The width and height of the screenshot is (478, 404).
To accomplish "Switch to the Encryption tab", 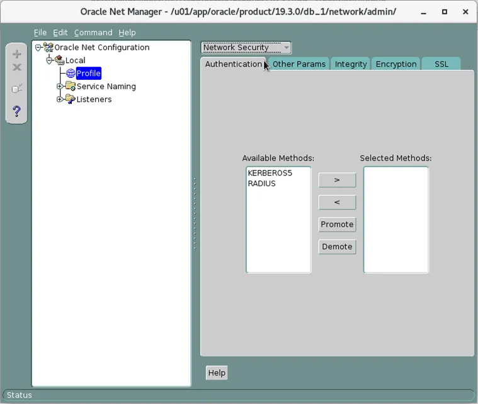I will point(396,64).
